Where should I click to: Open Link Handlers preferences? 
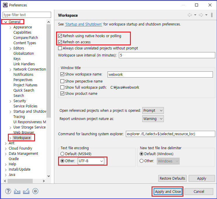tap(24, 64)
